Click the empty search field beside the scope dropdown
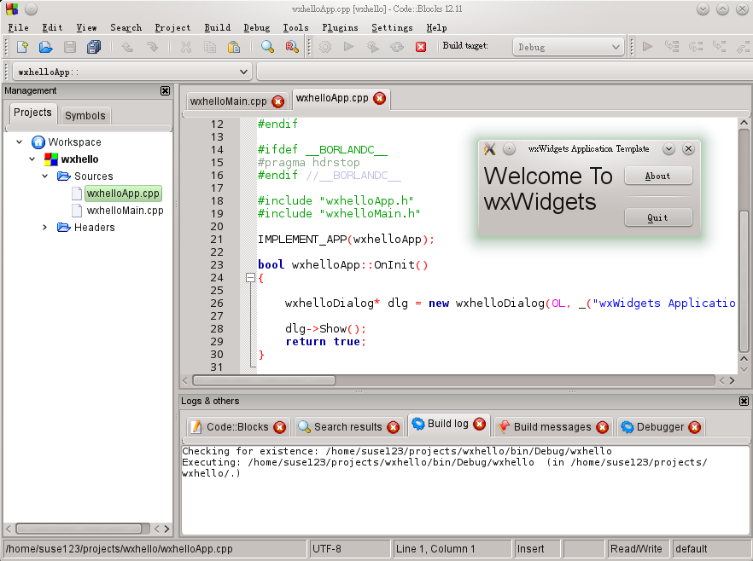The height and width of the screenshot is (561, 753). coord(505,72)
